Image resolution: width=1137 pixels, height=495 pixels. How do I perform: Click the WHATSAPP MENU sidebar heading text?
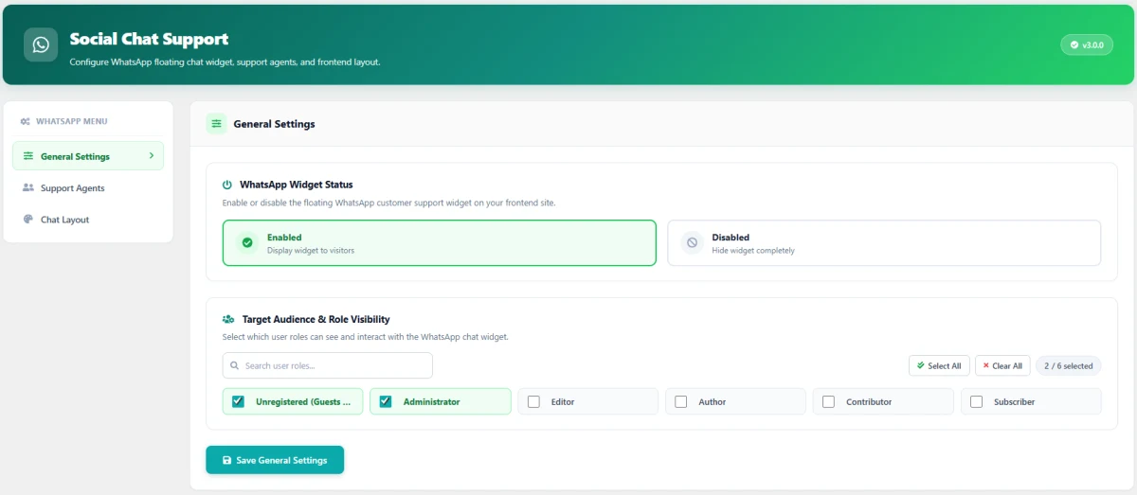[72, 121]
